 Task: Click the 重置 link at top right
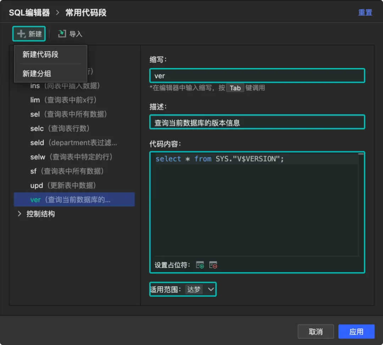[x=365, y=12]
